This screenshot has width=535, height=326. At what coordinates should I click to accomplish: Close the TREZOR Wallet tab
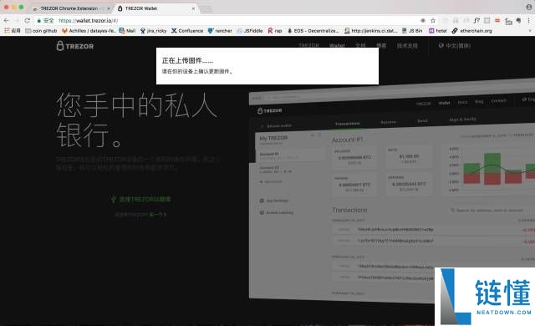(x=193, y=8)
